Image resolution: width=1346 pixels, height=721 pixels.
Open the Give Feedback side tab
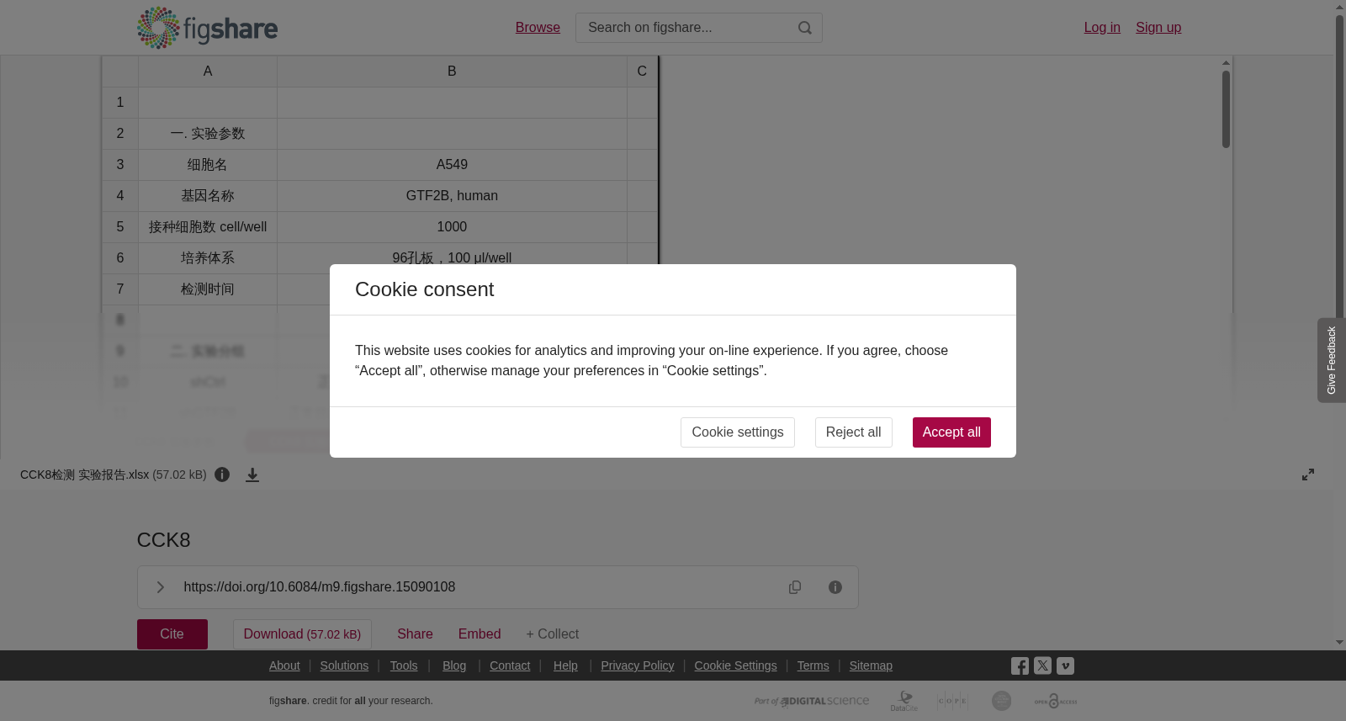[1332, 360]
